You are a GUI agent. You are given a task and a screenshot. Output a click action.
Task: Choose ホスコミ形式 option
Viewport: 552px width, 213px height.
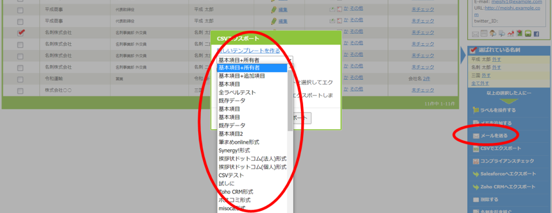[235, 200]
